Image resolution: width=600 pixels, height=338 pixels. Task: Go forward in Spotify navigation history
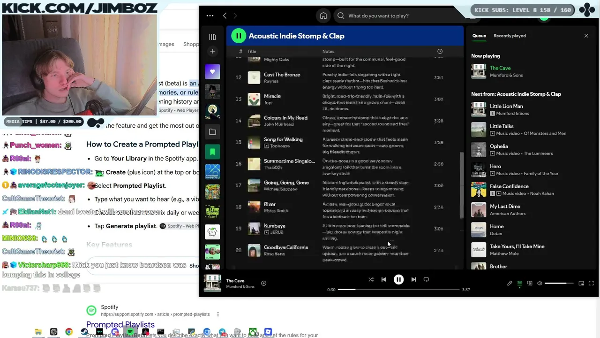235,15
